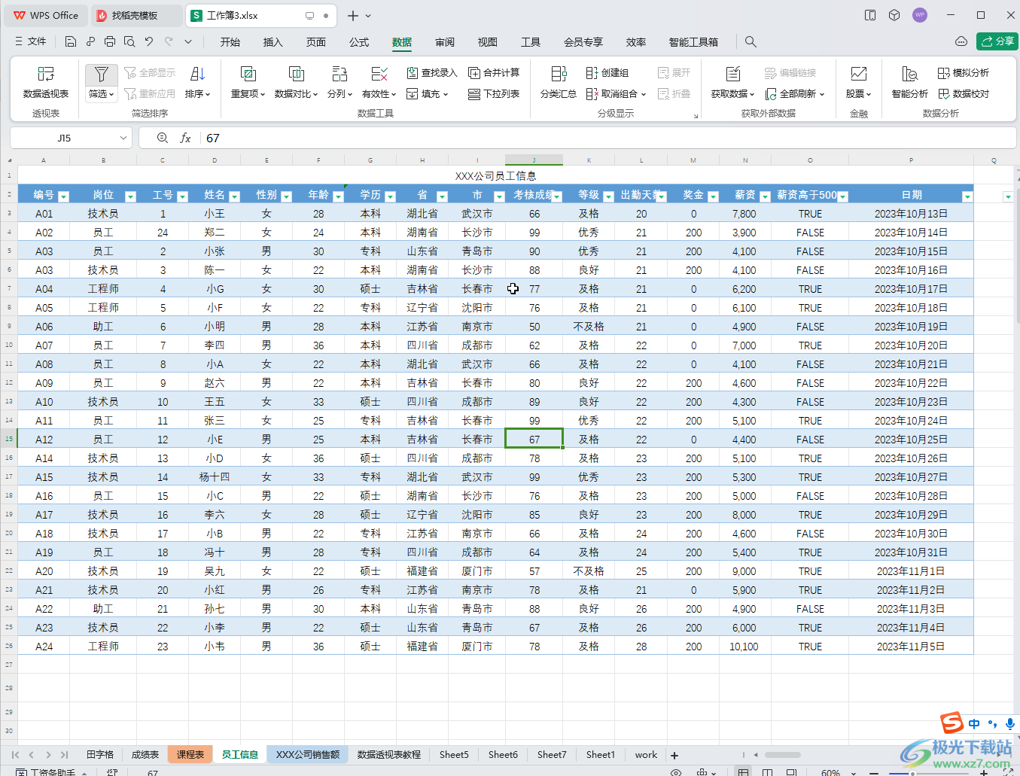Click the print preview icon

click(129, 41)
